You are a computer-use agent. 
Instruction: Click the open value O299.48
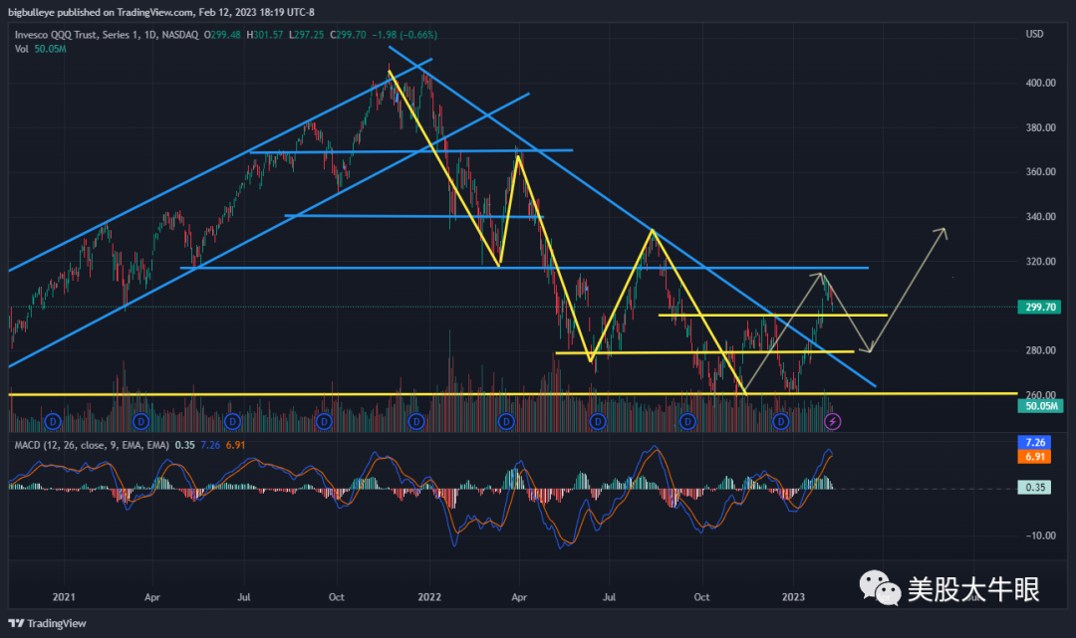pos(222,34)
